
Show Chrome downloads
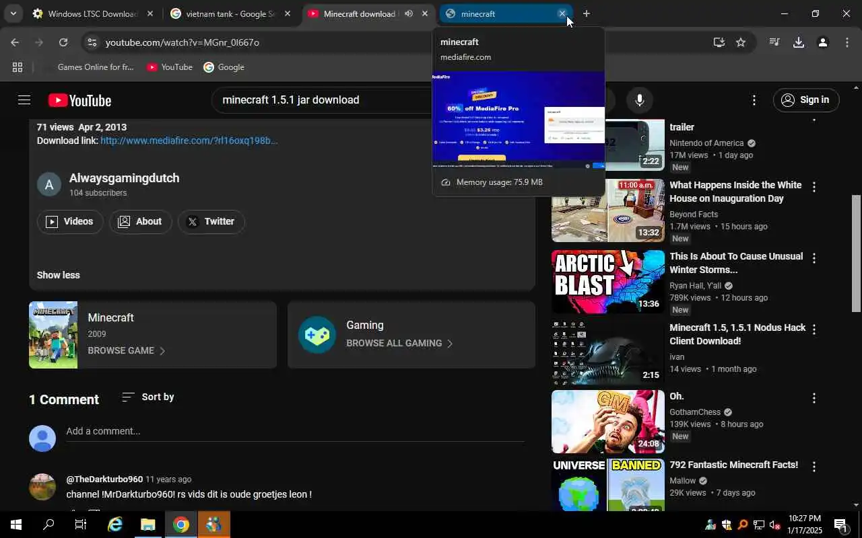pos(798,42)
